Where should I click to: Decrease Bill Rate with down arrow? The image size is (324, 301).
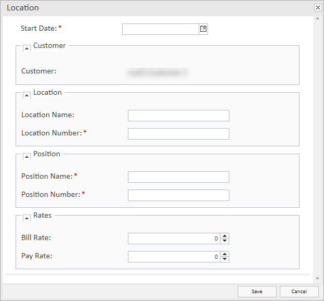(225, 241)
